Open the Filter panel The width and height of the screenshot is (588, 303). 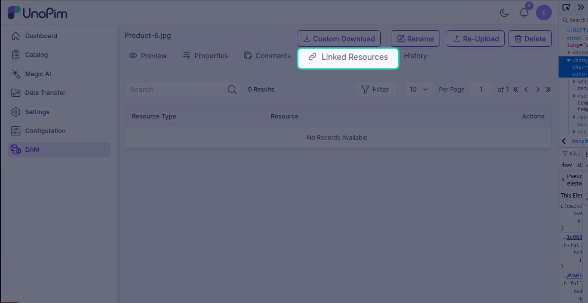[376, 90]
